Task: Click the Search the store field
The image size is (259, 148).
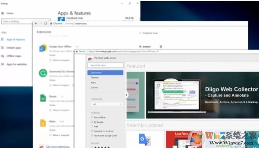Action: point(105,65)
